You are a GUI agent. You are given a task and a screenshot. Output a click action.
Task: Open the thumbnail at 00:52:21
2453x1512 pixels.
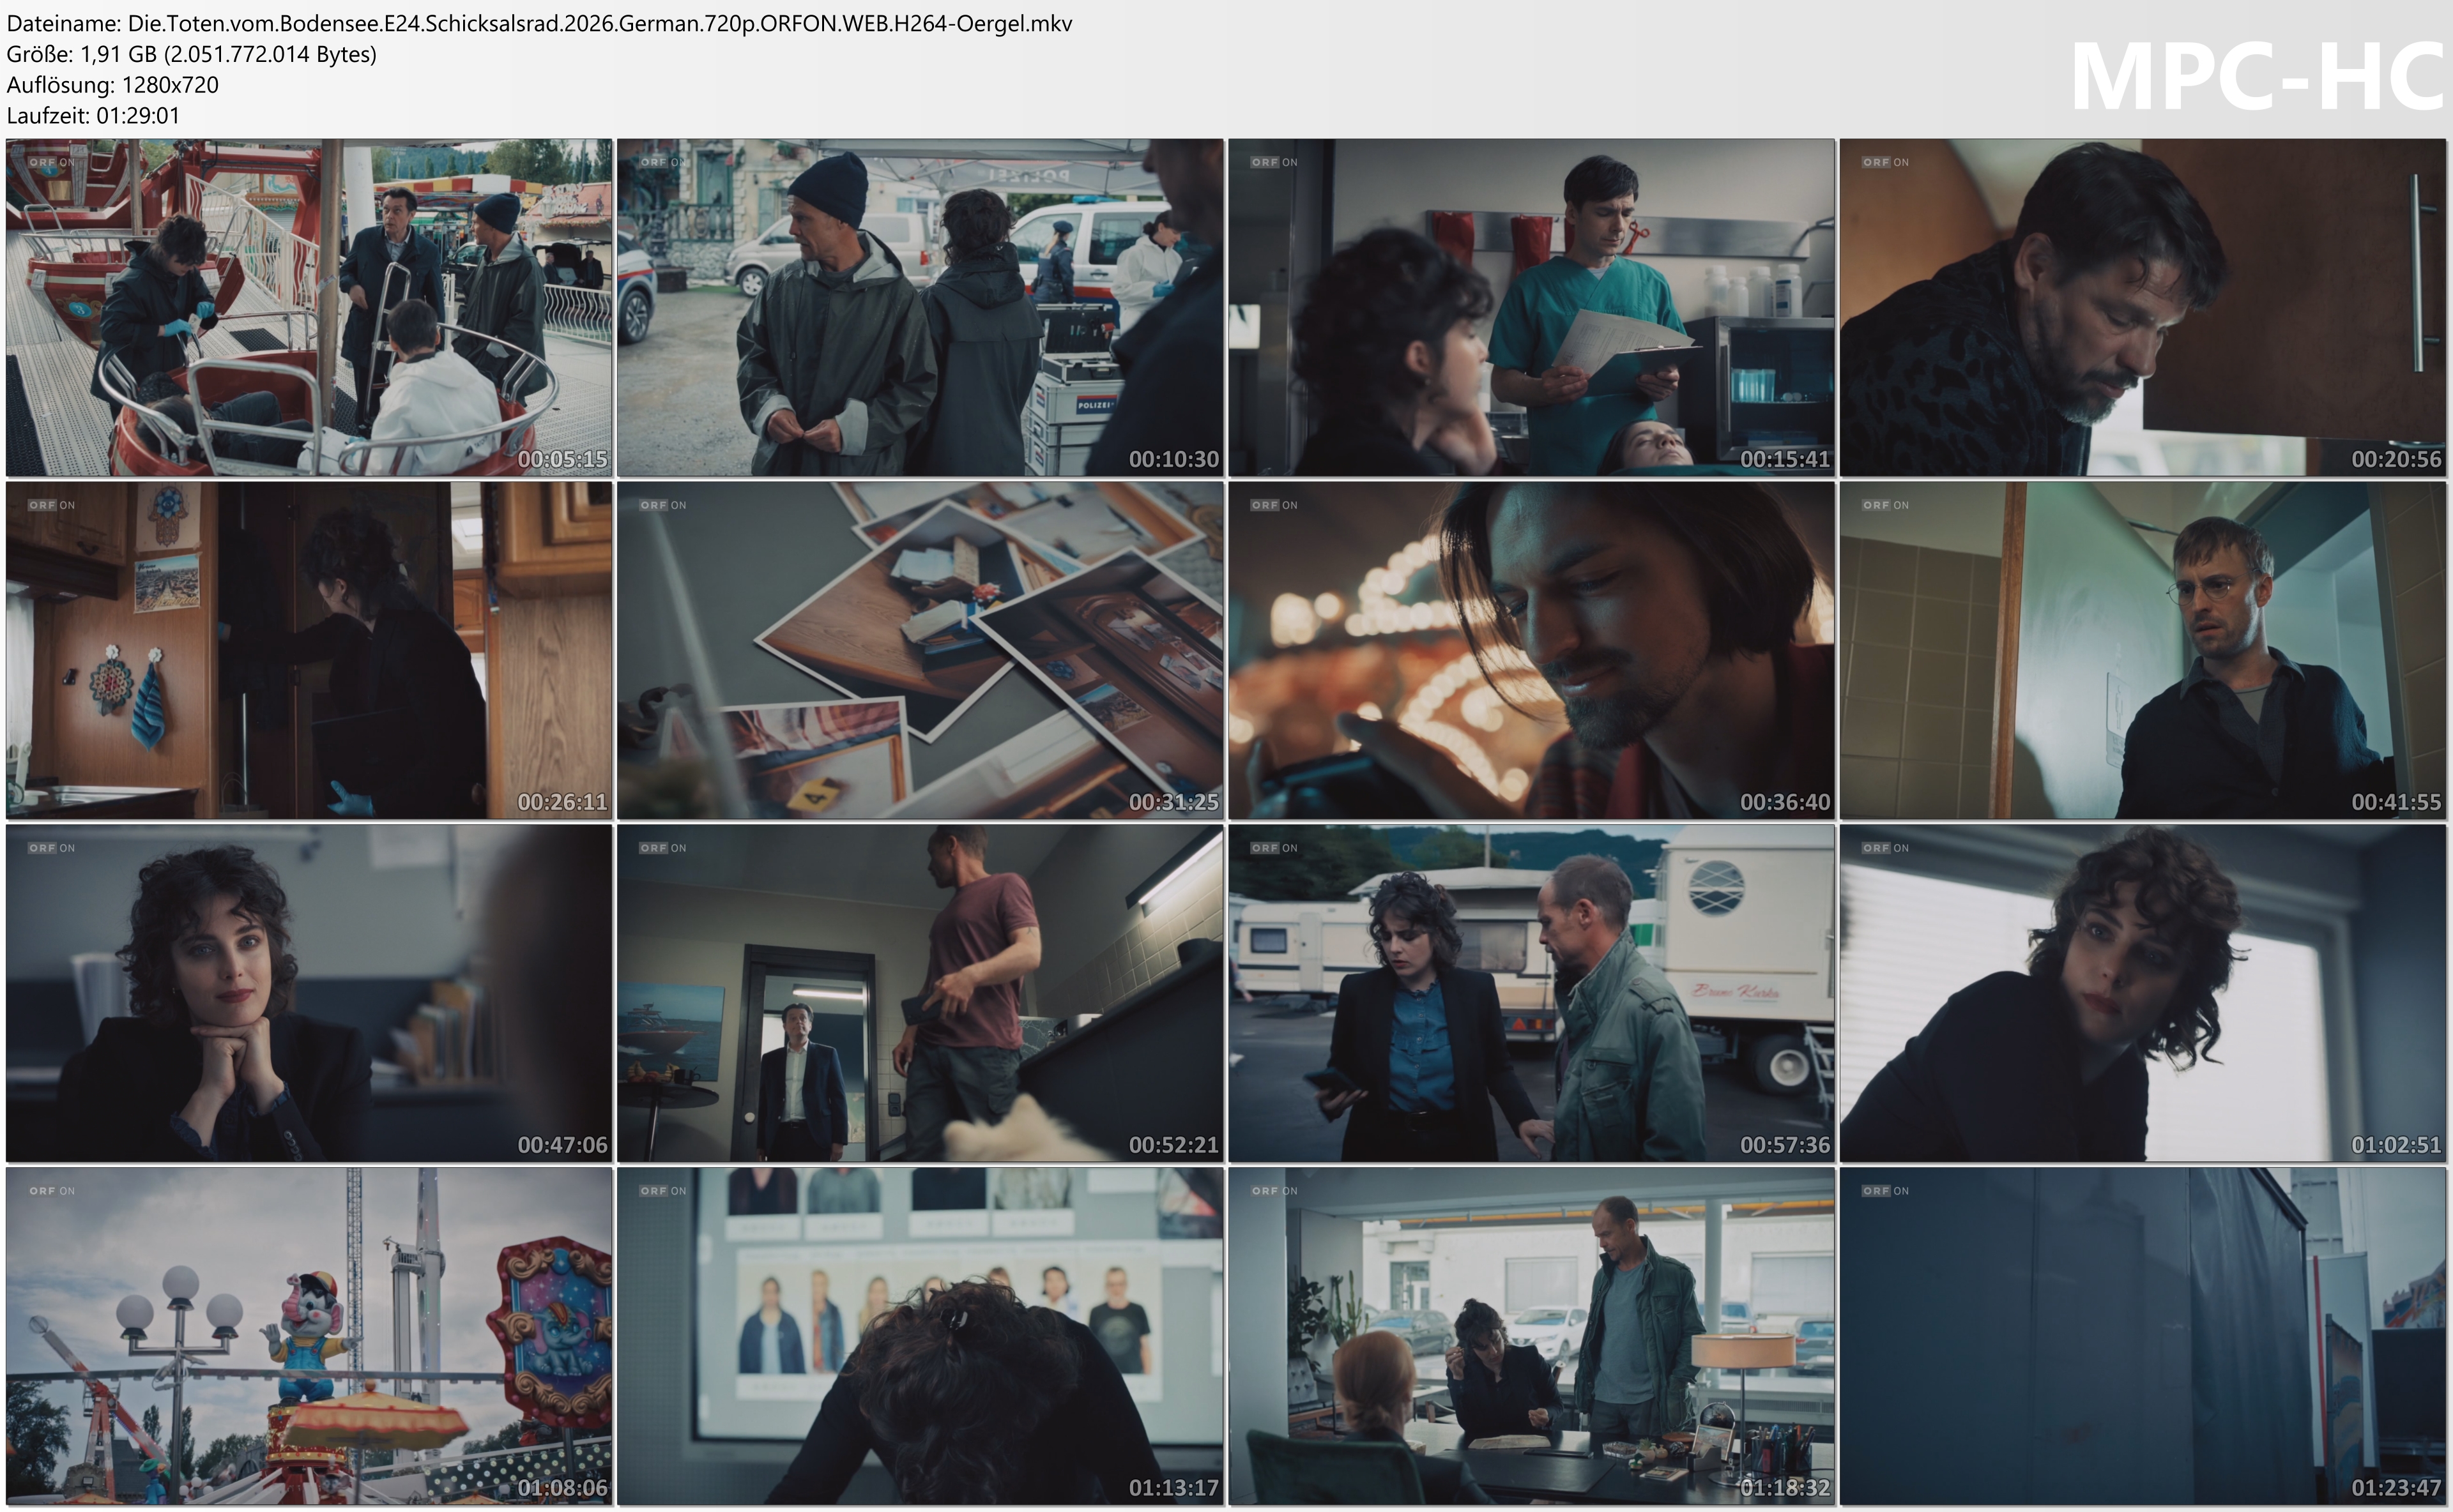click(919, 993)
